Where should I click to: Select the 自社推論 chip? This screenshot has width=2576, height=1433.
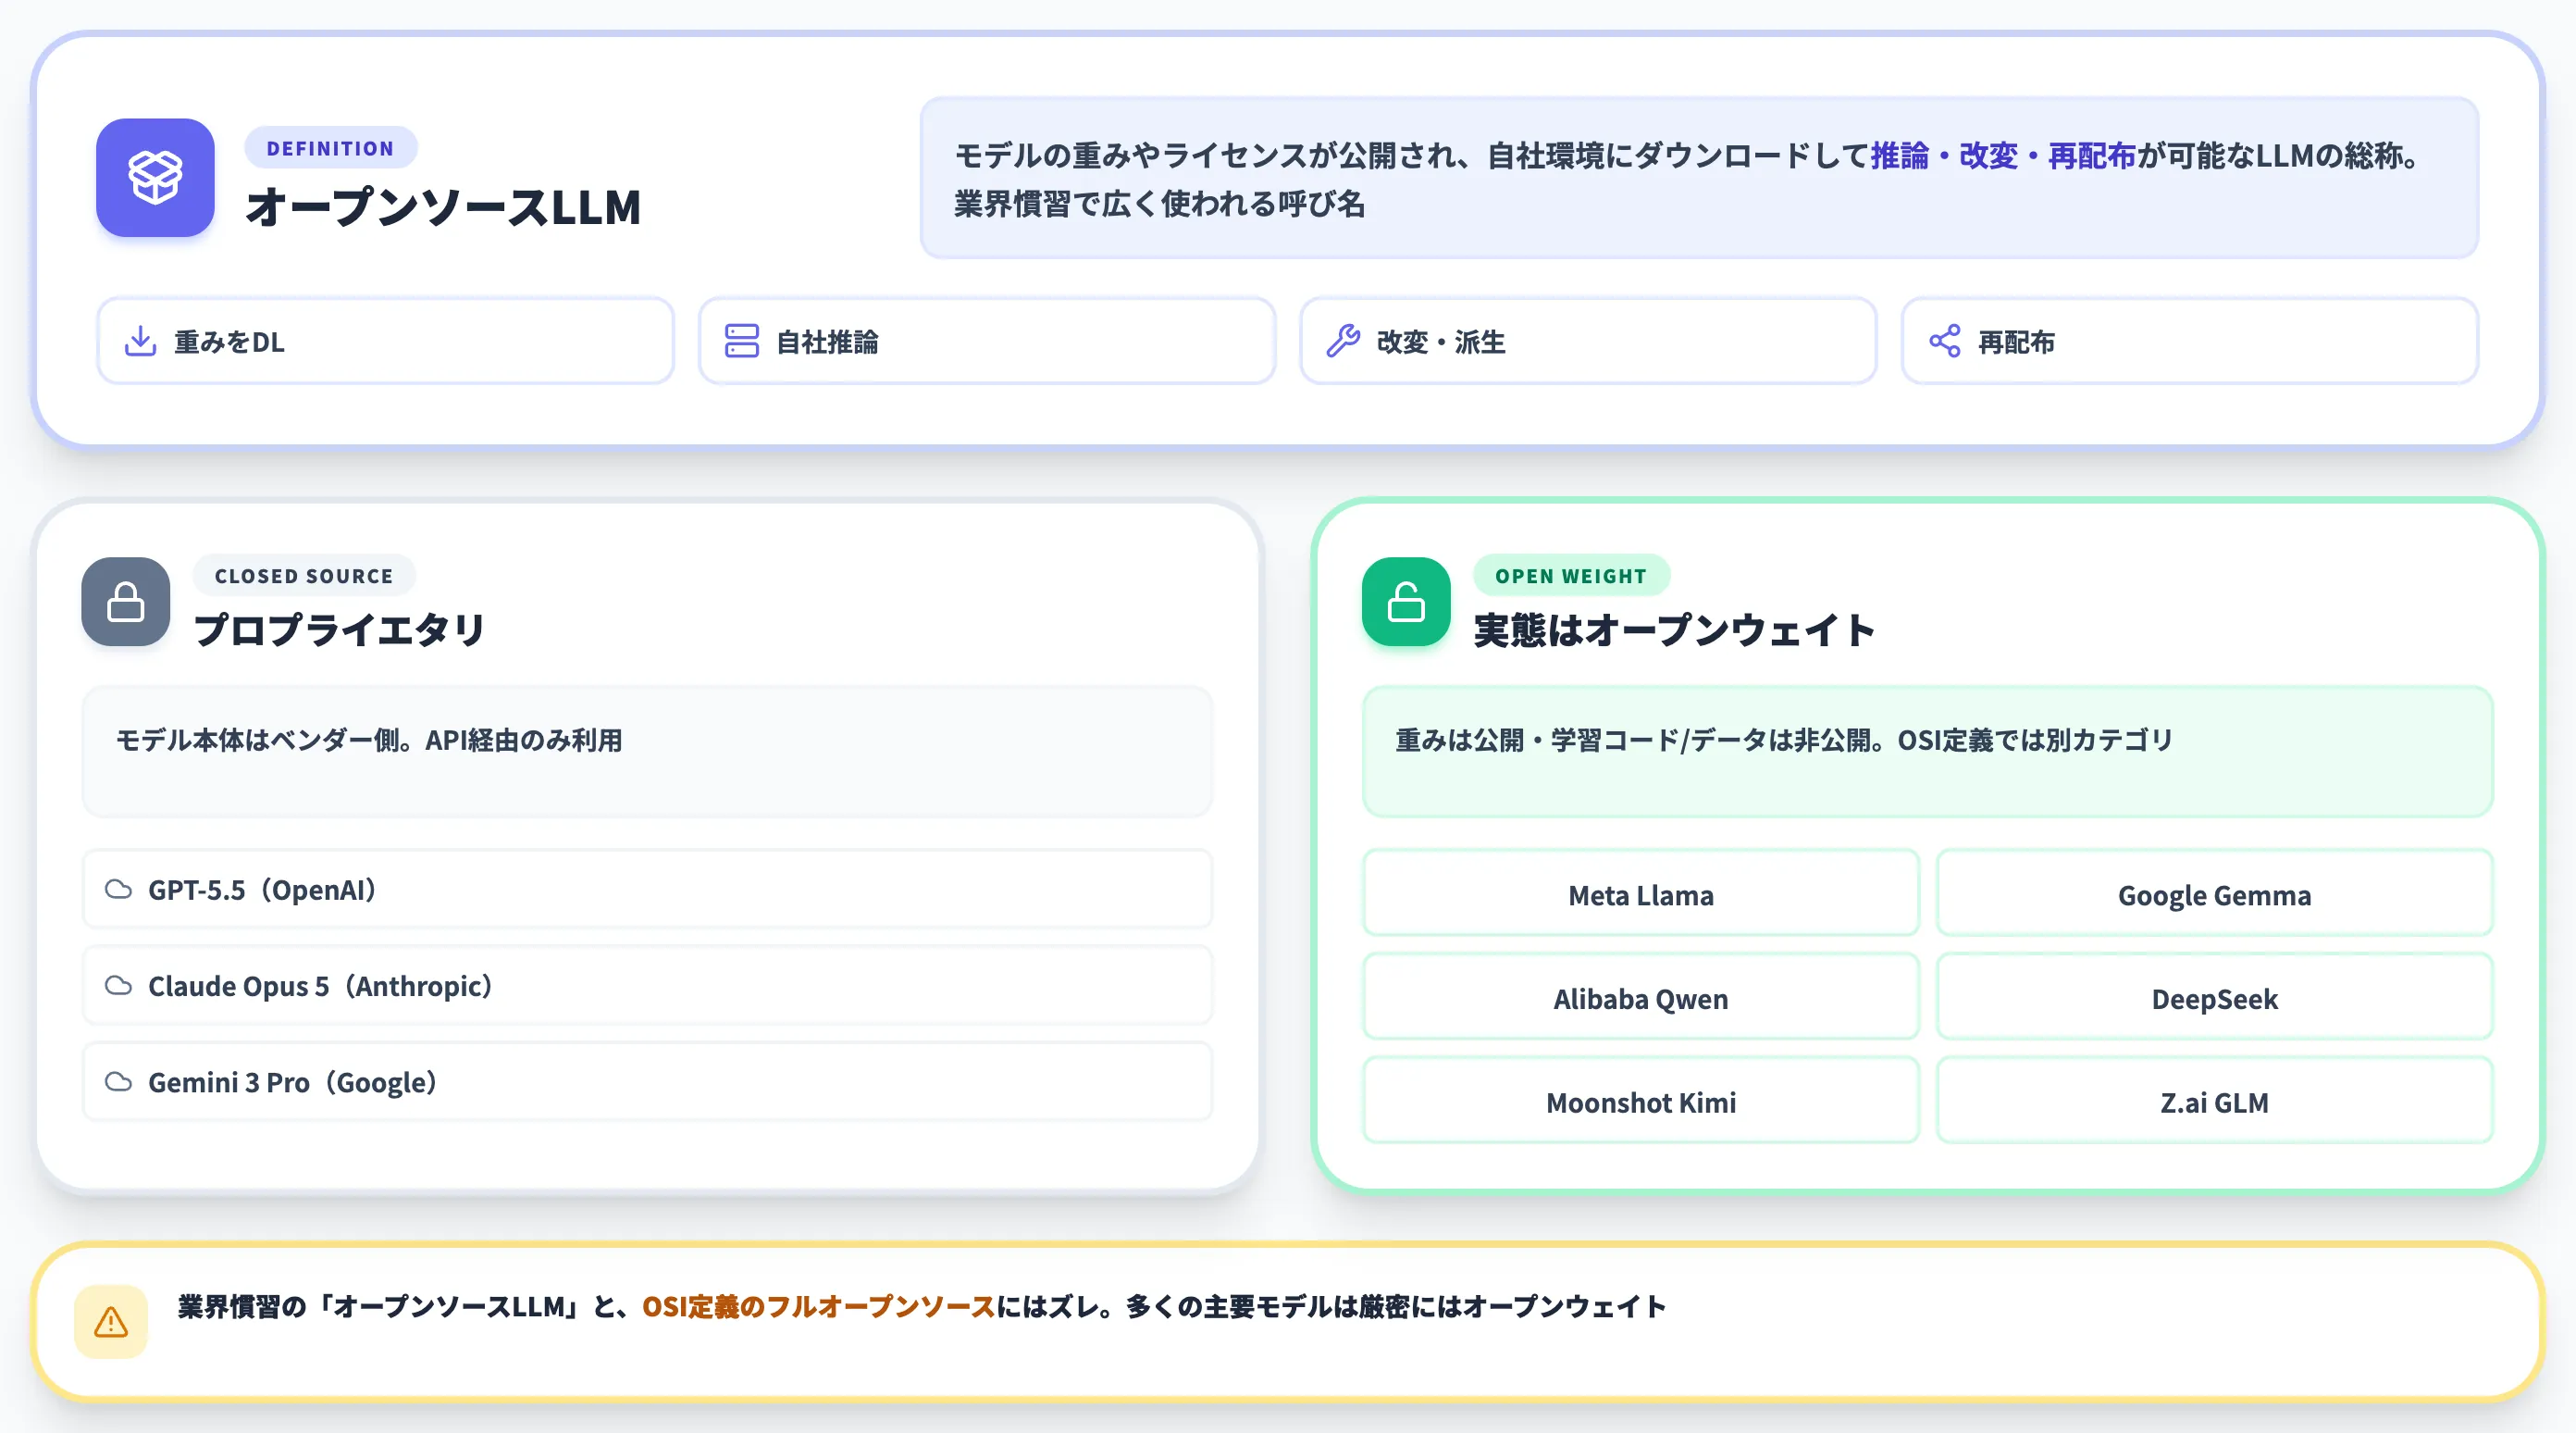point(987,342)
